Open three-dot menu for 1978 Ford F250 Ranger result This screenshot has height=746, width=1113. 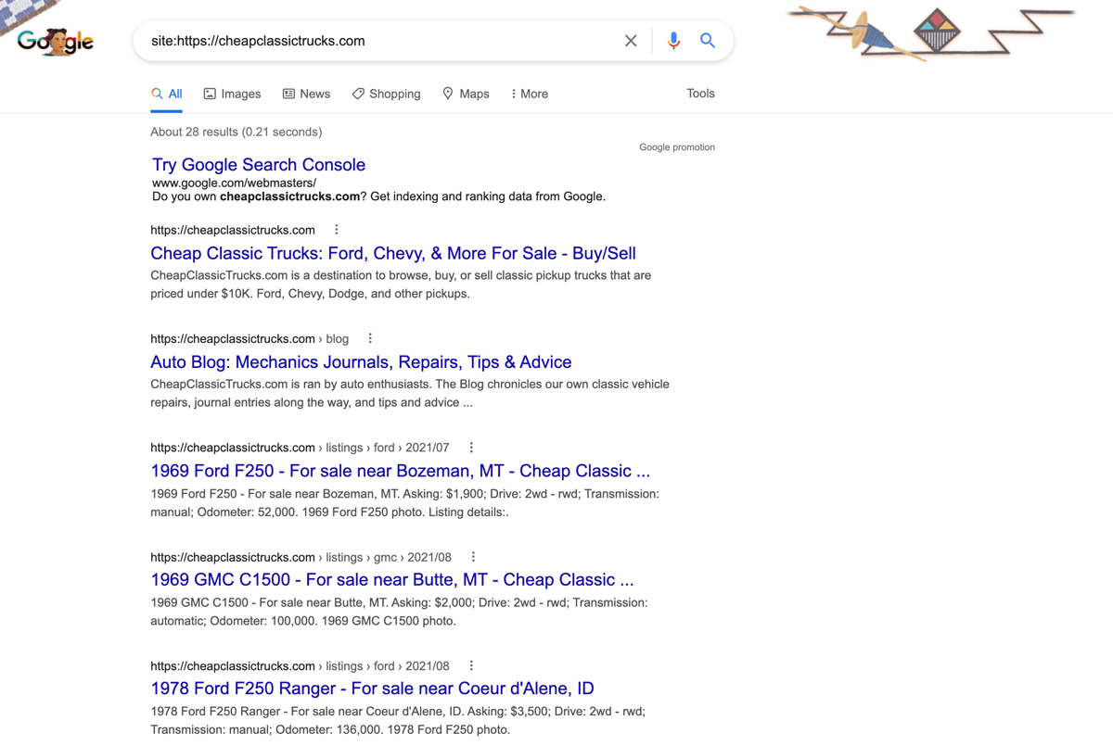[x=471, y=665]
